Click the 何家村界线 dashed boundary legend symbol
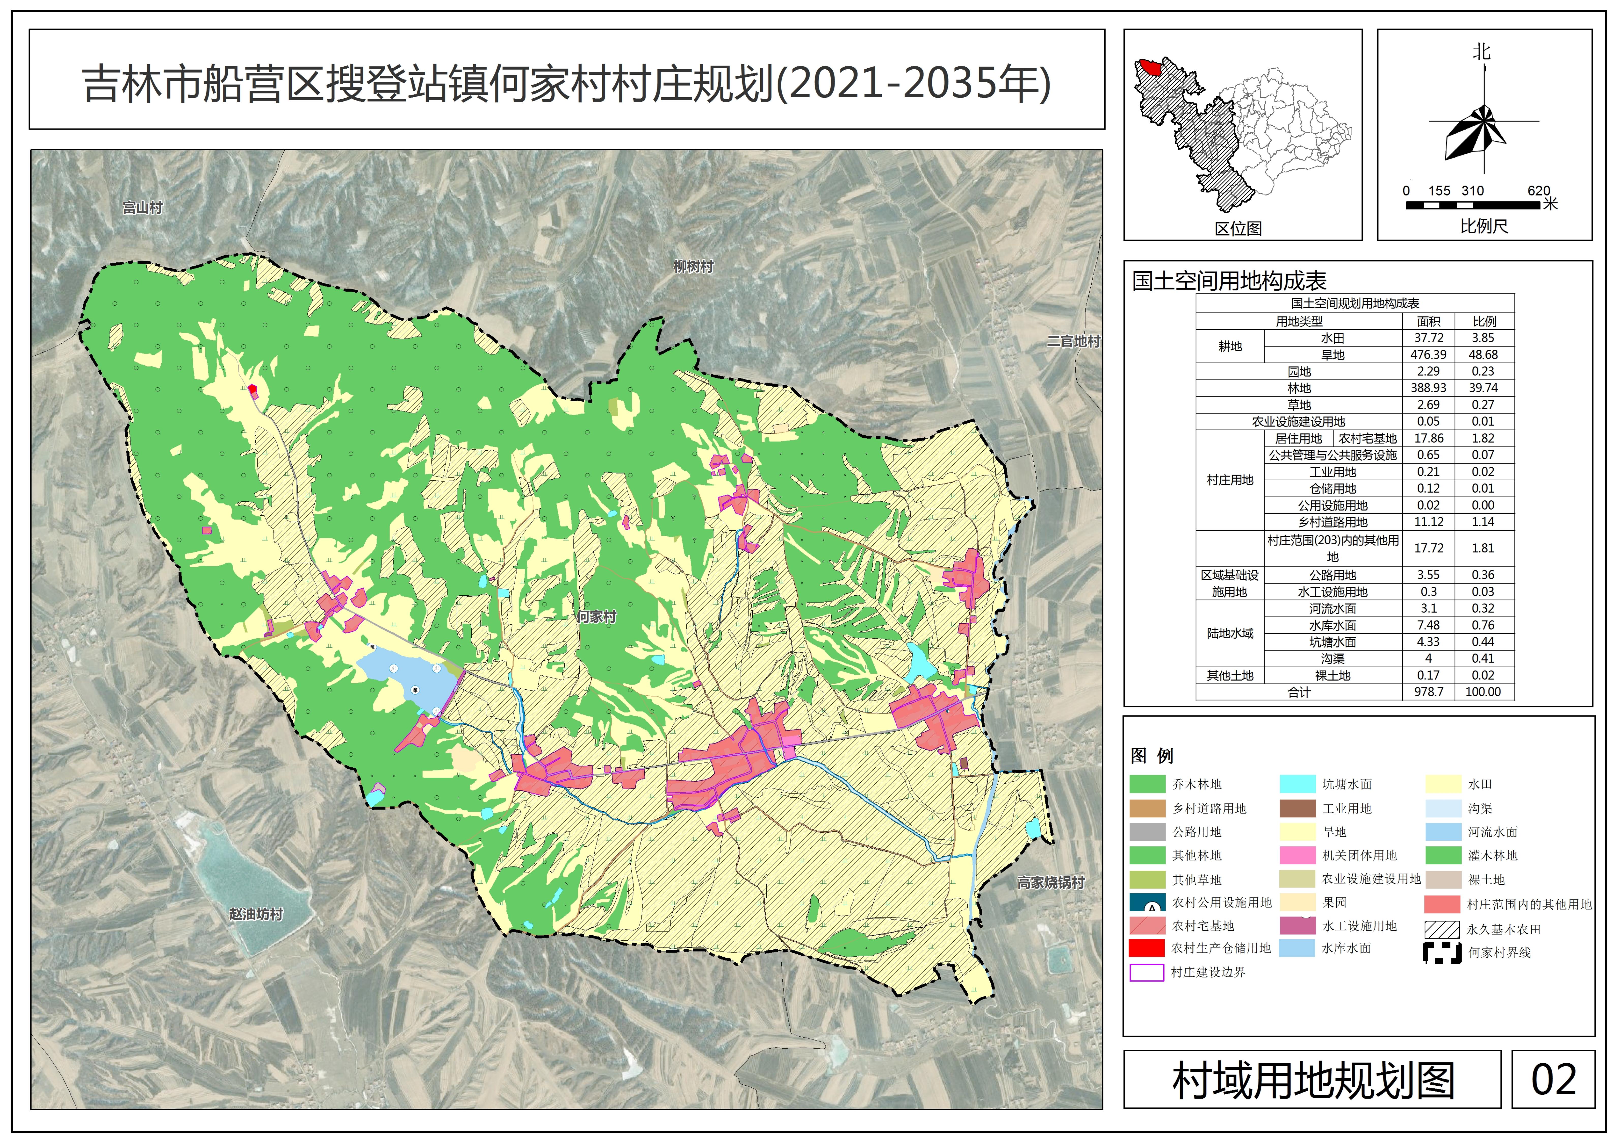 click(x=1442, y=953)
